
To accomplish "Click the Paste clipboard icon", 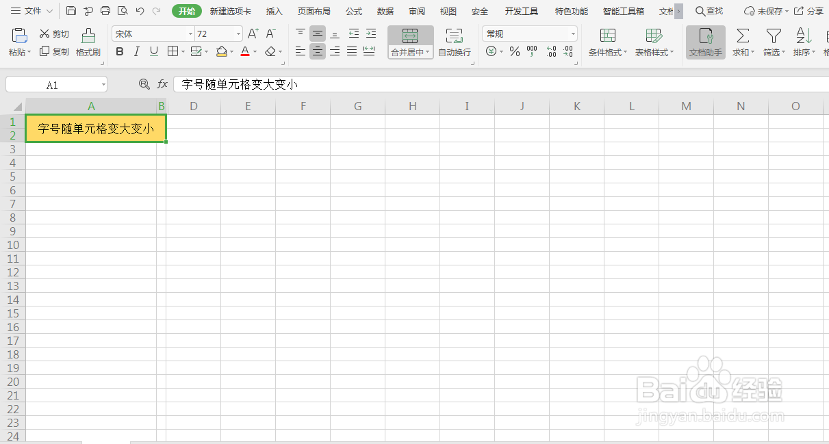I will [20, 36].
